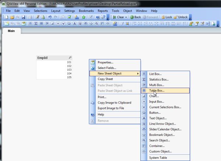Click the blue Help question mark toolbar icon
Screen dimensions: 221x161
pyautogui.click(x=98, y=17)
